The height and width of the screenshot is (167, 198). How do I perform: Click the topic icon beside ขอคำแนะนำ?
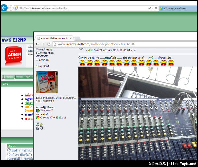point(9,150)
